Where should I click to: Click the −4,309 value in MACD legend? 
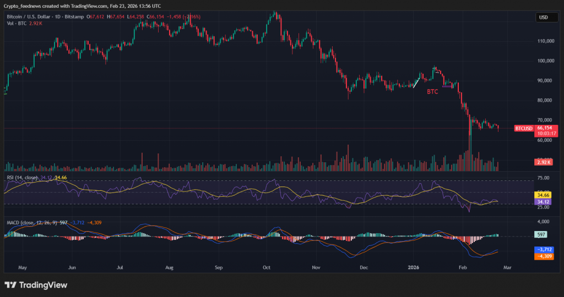[x=94, y=223]
